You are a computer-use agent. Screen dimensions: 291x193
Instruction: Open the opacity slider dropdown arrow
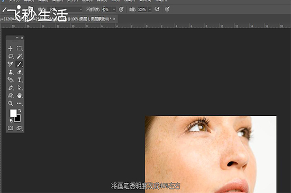[x=114, y=10]
